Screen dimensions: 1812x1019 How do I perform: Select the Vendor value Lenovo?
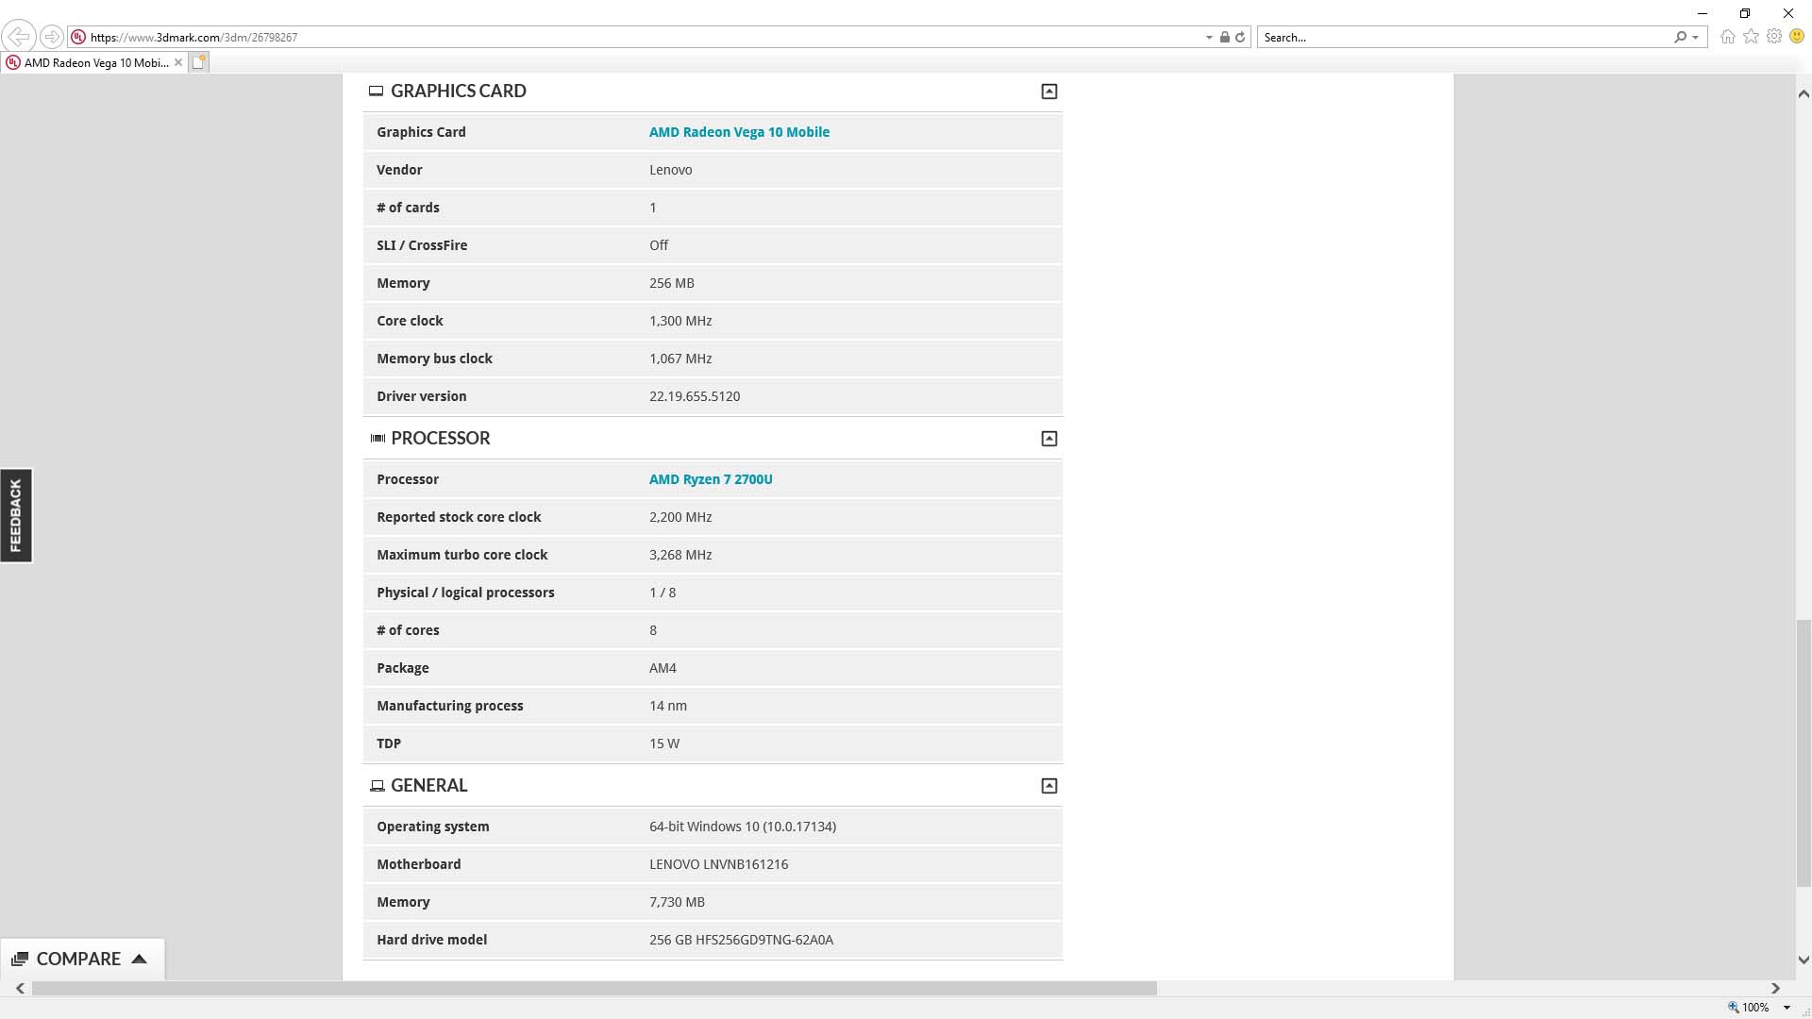click(671, 170)
